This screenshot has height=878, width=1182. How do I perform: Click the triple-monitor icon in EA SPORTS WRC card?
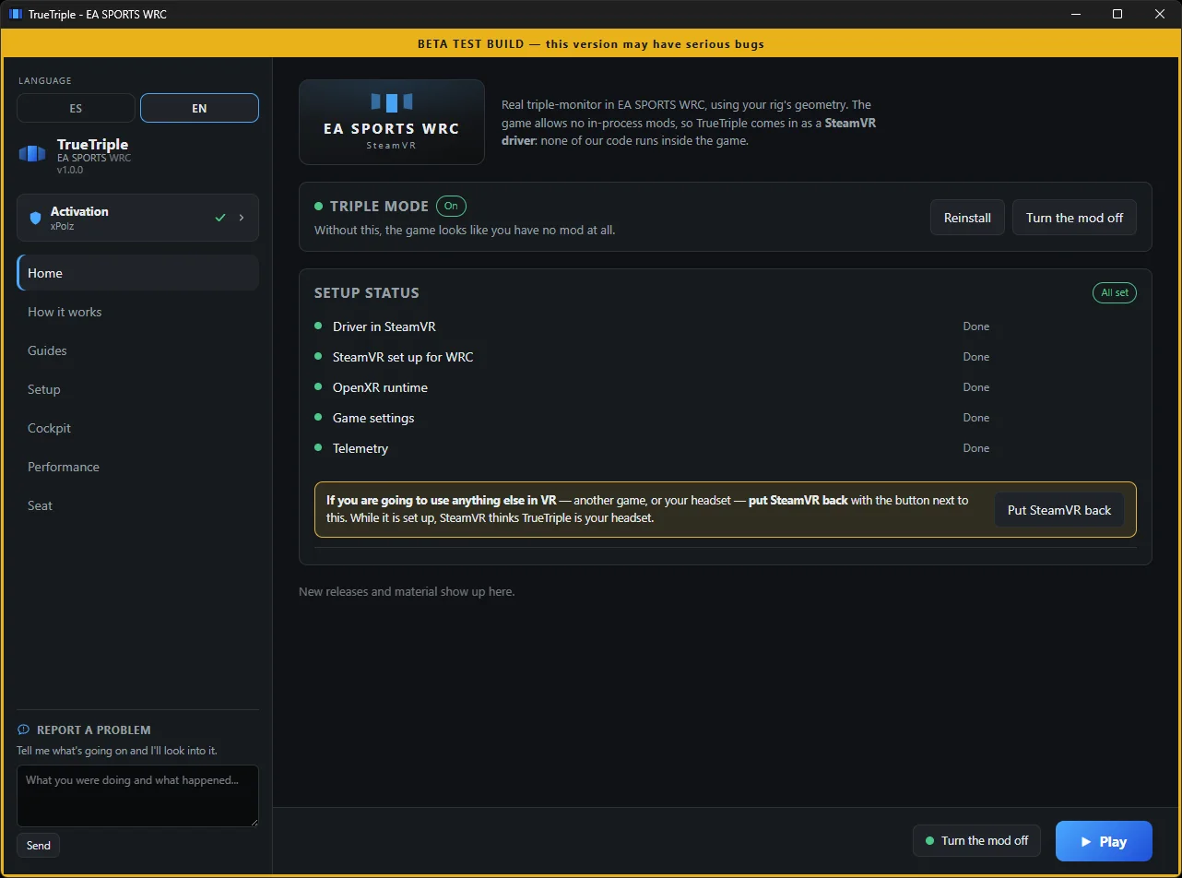tap(392, 102)
